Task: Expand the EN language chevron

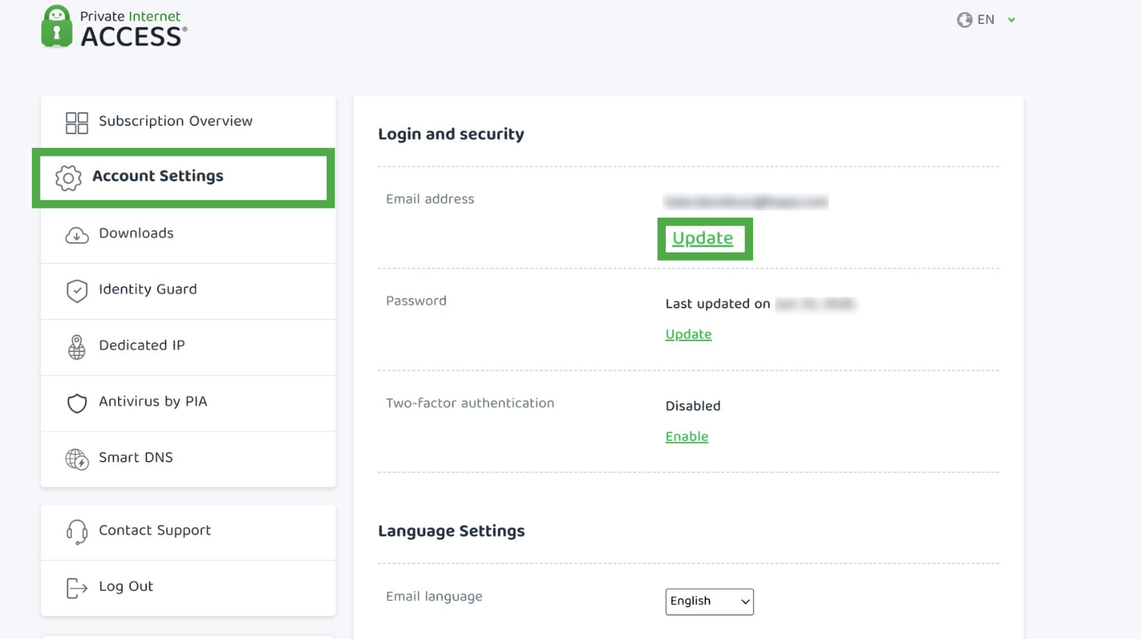Action: point(1011,20)
